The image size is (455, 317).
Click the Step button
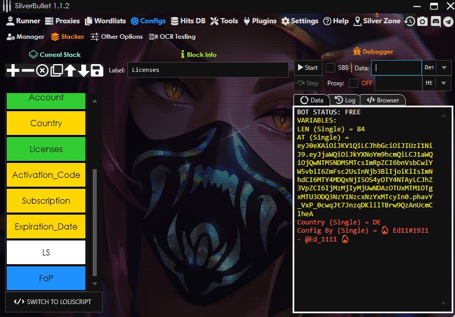coord(308,83)
